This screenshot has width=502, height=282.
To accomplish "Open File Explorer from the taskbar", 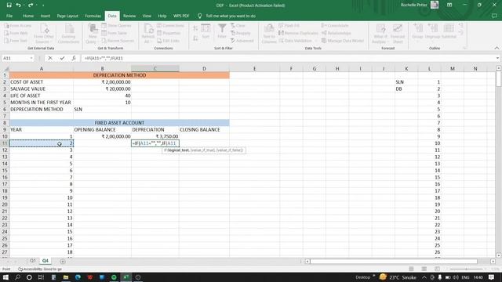I will coord(66,277).
